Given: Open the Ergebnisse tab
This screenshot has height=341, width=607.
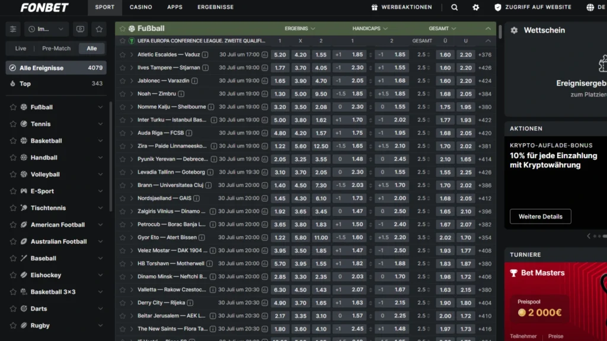Looking at the screenshot, I should (216, 7).
